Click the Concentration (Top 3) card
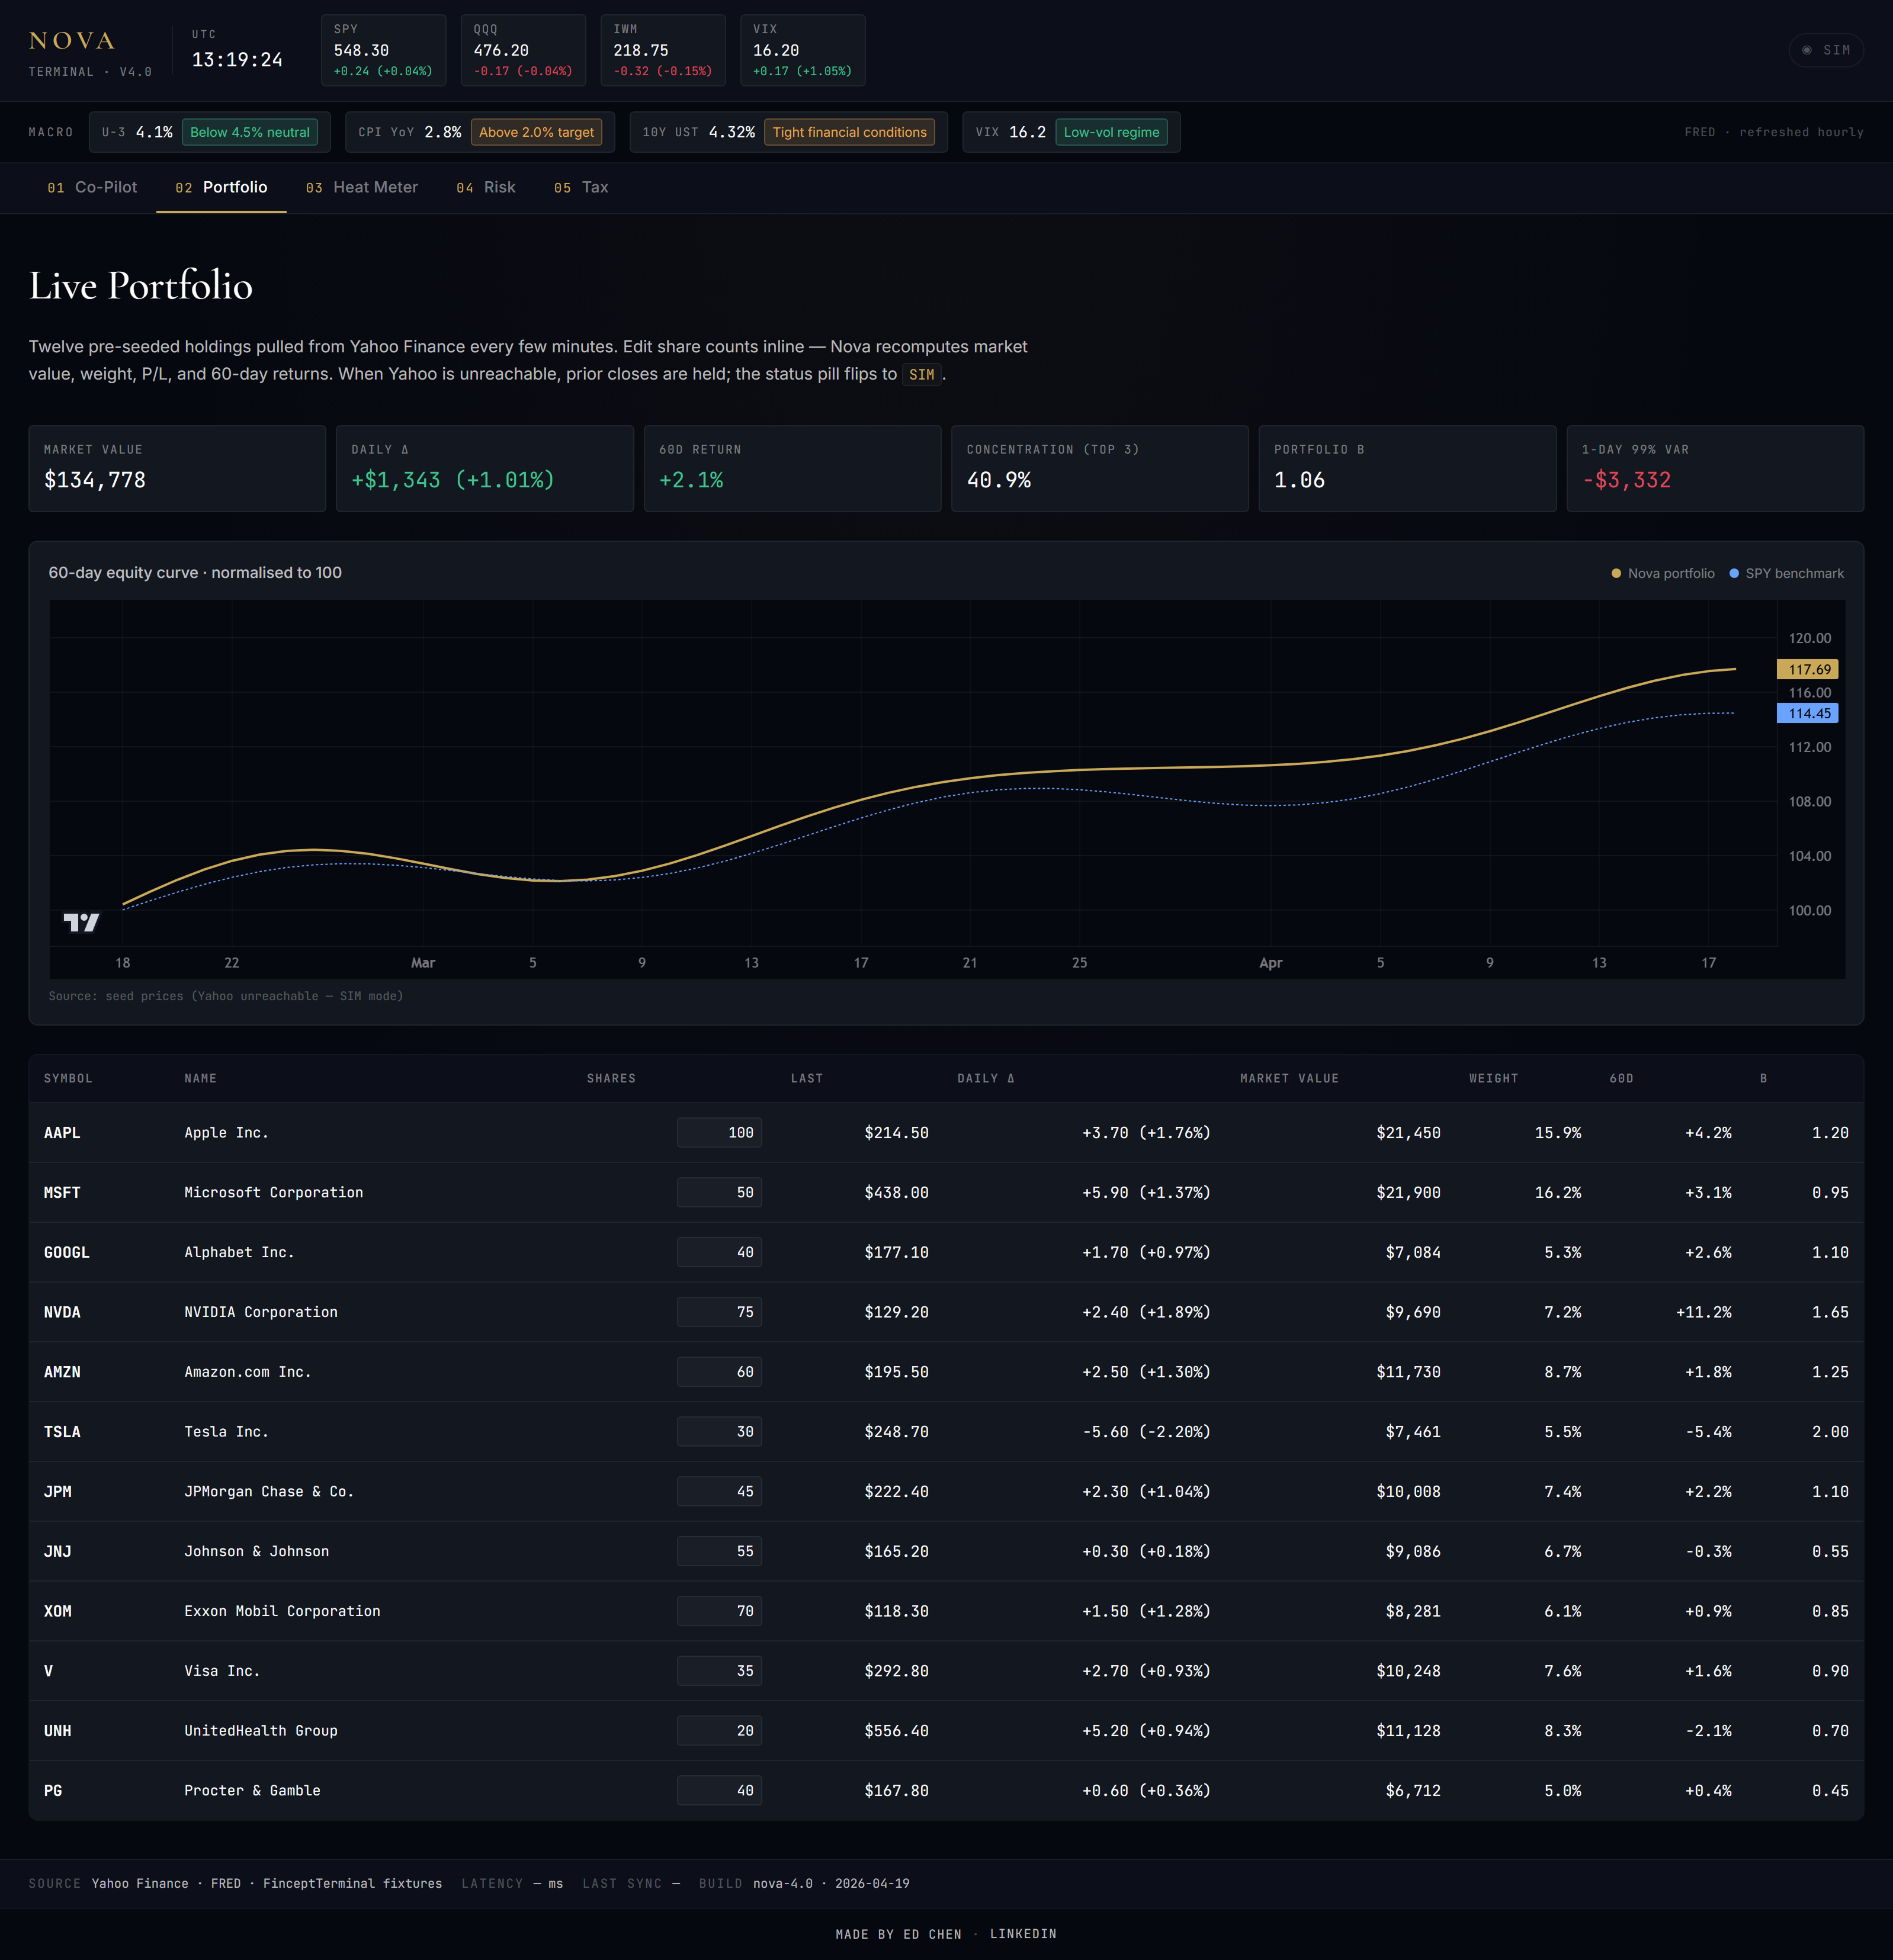Screen dimensions: 1893x1960 tap(1099, 469)
